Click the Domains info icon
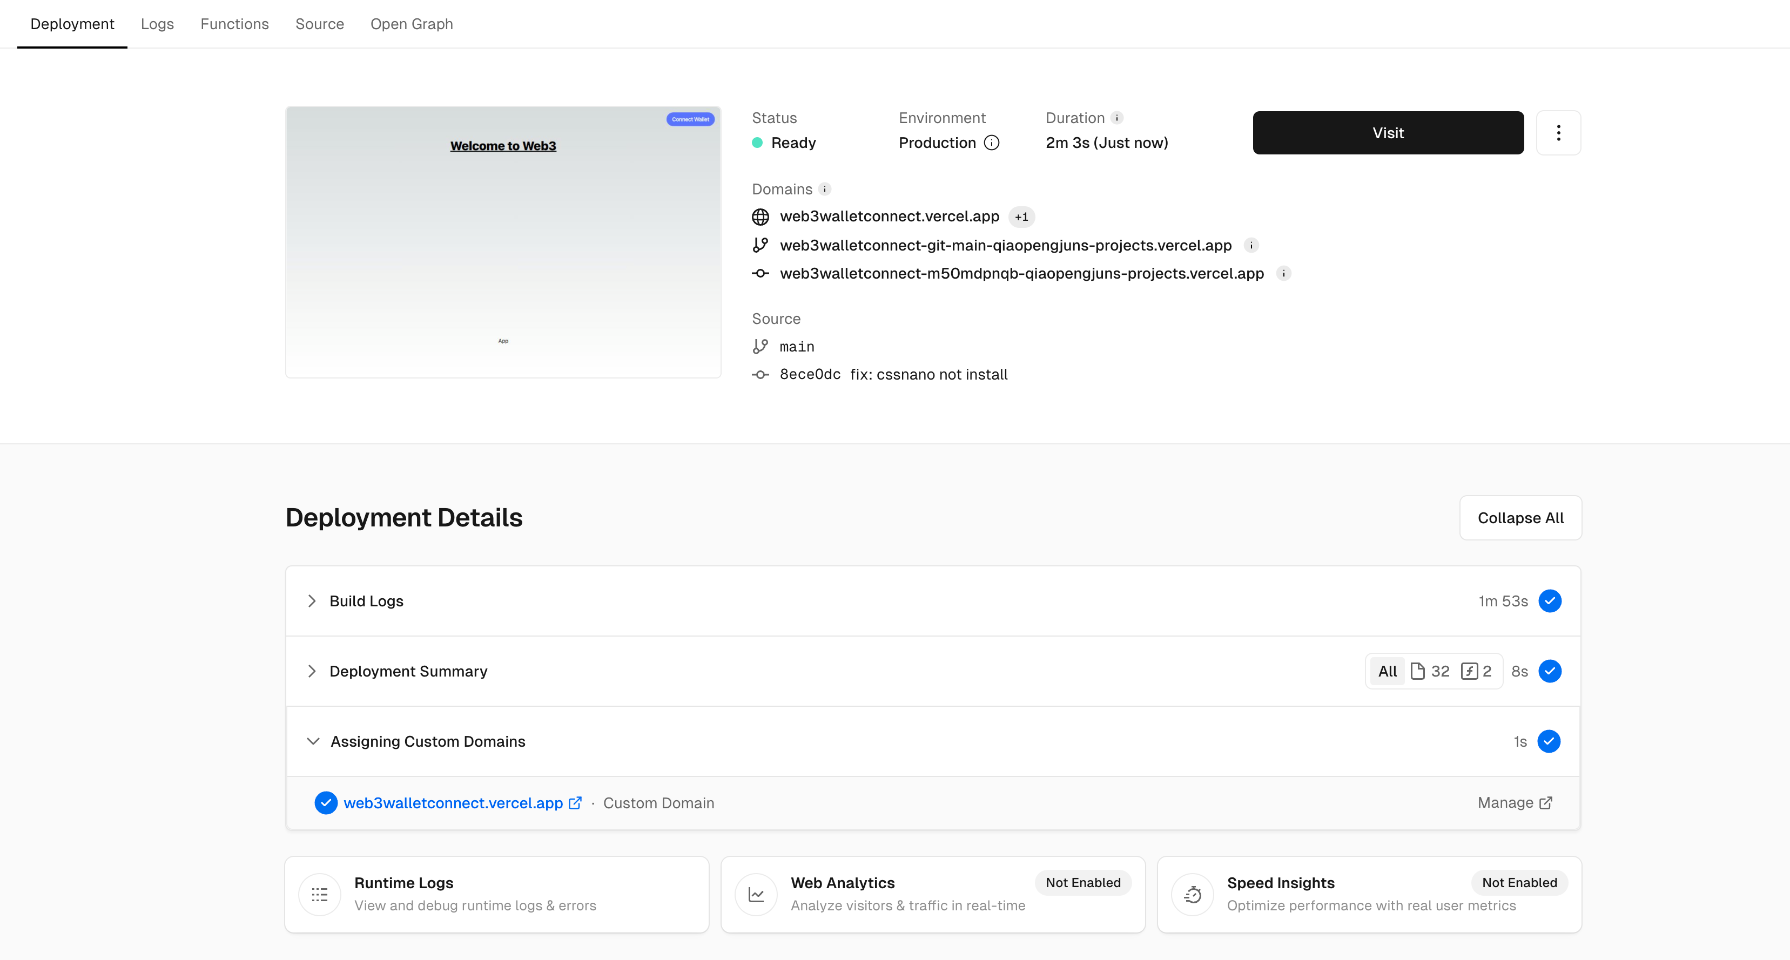Image resolution: width=1790 pixels, height=960 pixels. [825, 189]
